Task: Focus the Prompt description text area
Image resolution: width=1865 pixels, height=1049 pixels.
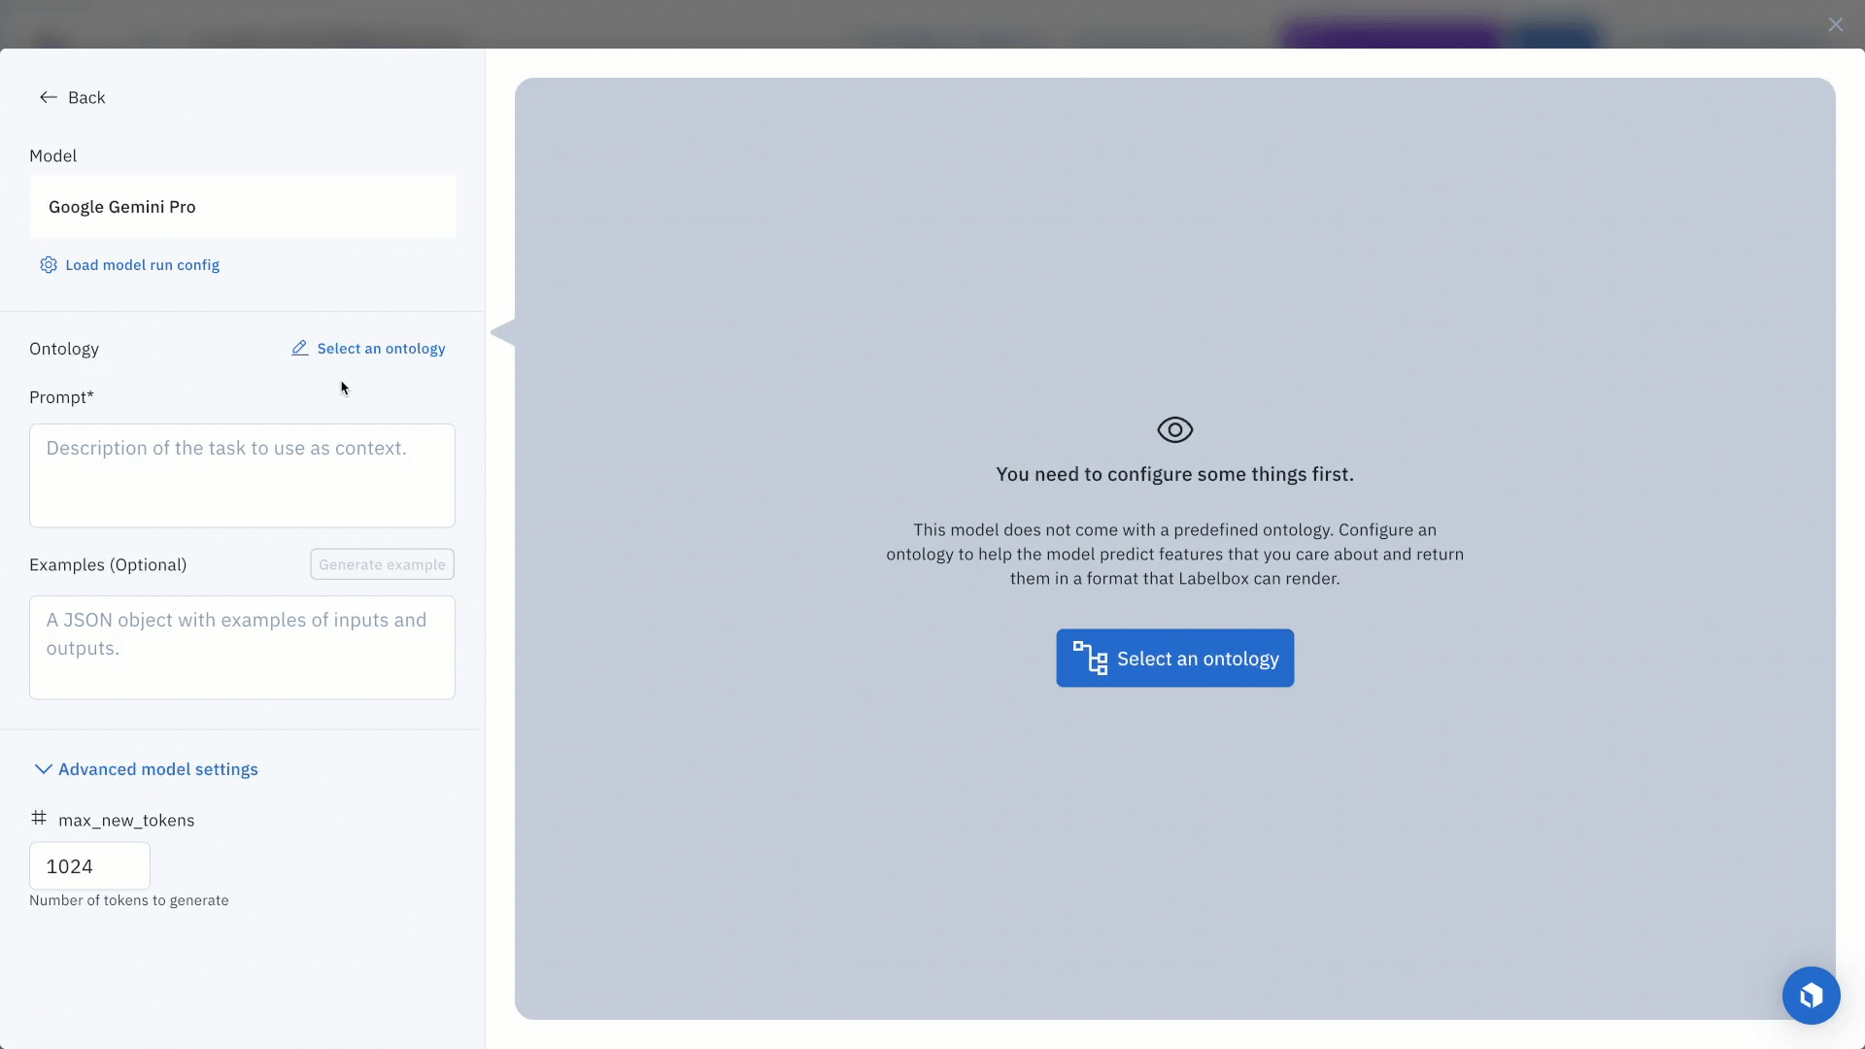Action: coord(242,475)
